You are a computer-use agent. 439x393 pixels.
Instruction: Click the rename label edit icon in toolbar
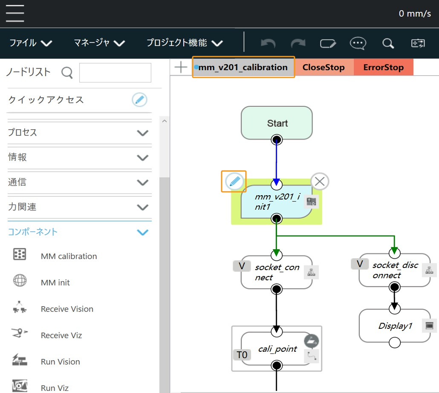pos(328,43)
